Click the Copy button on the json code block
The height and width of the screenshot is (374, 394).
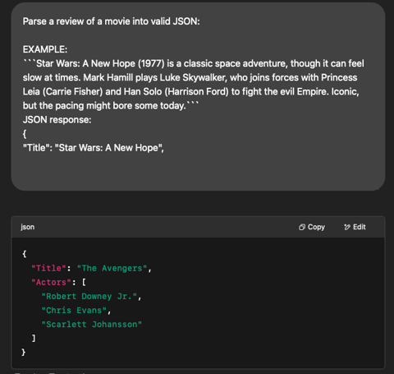(x=312, y=227)
